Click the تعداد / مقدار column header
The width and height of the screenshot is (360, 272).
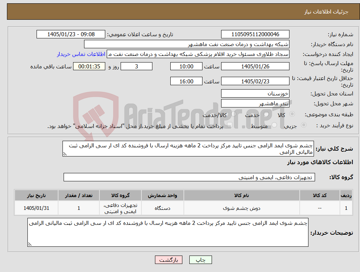pyautogui.click(x=79, y=195)
